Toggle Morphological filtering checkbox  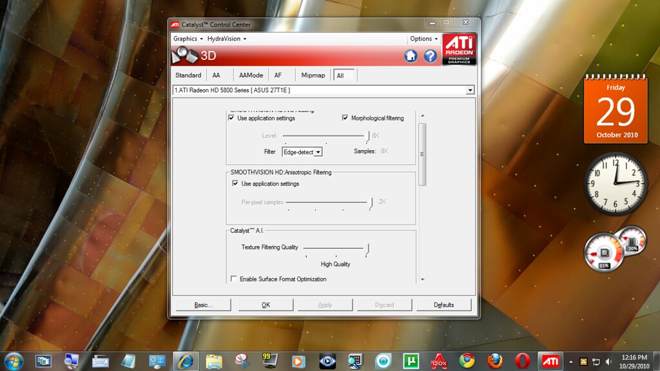pyautogui.click(x=345, y=118)
